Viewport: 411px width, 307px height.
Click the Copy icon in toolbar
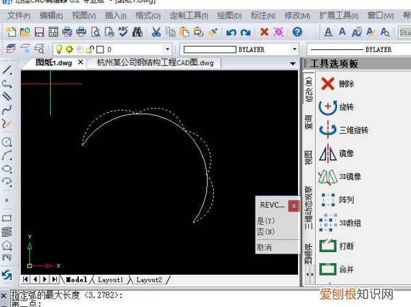[171, 32]
